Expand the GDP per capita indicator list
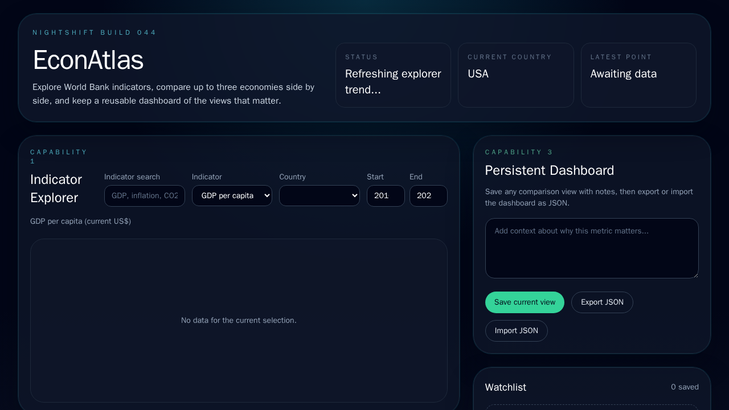729x410 pixels. pos(232,195)
